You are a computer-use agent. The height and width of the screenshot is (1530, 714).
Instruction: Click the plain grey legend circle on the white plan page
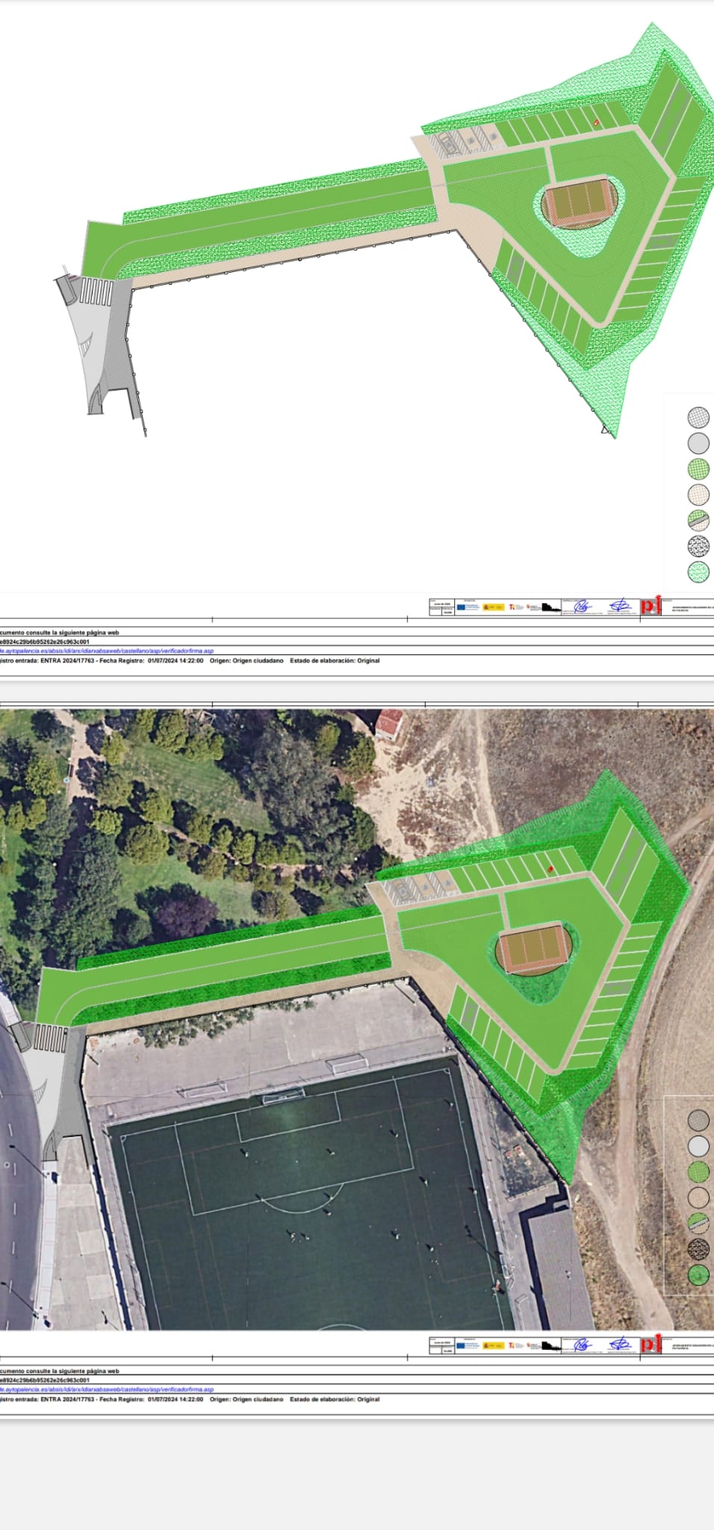tap(698, 443)
